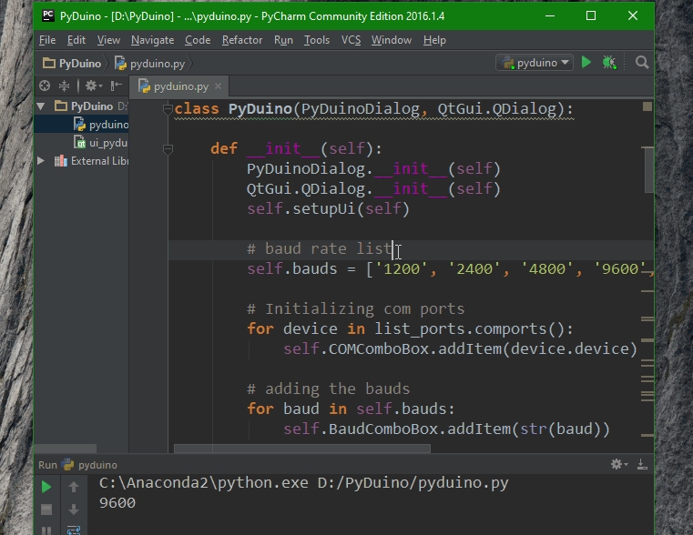
Task: Move down the stack trace arrow
Action: tap(74, 510)
